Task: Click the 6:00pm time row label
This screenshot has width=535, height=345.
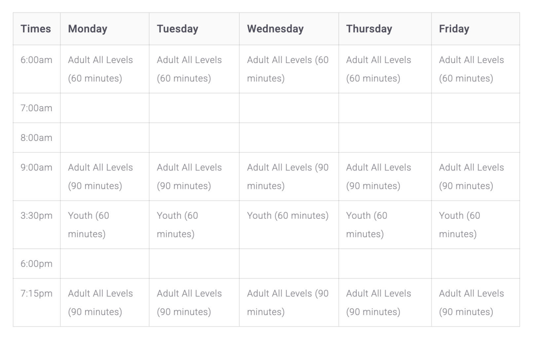Action: [36, 264]
